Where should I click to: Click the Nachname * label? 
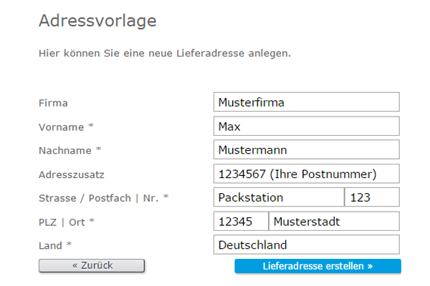[x=70, y=151]
